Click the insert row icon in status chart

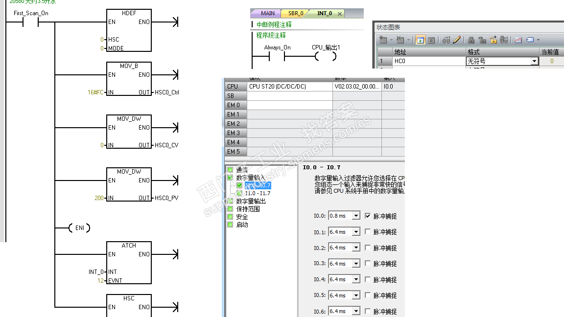(383, 40)
